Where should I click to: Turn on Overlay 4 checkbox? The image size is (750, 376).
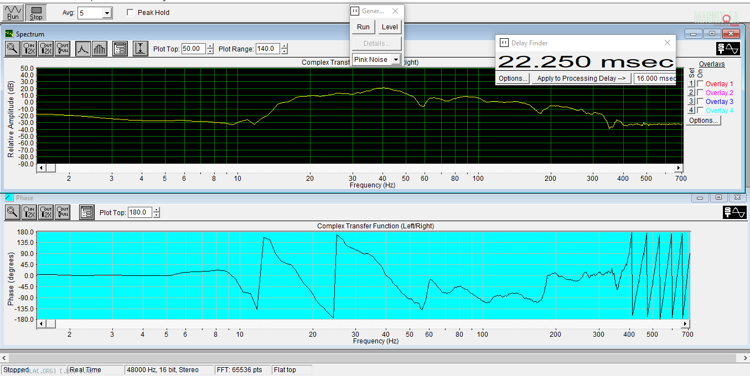point(701,110)
